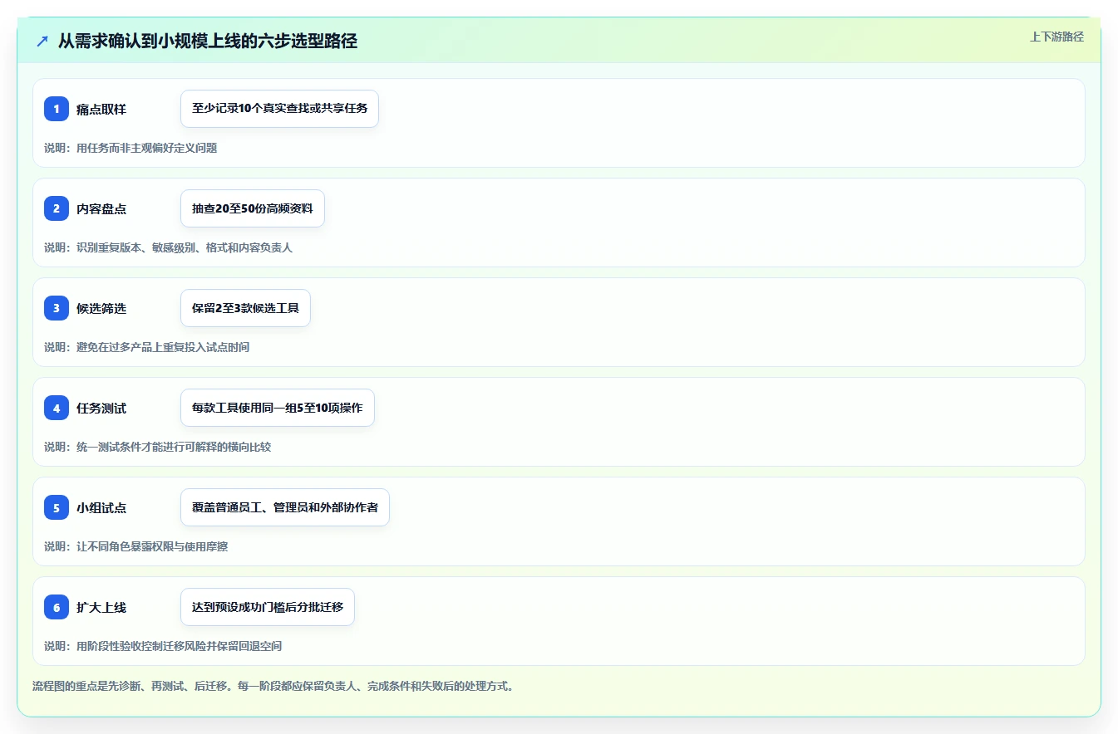Click the step name 小组试点
This screenshot has height=734, width=1118.
[101, 507]
